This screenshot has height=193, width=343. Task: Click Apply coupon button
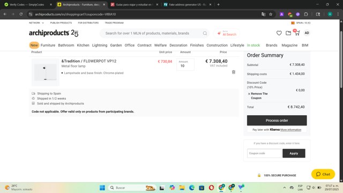294,153
